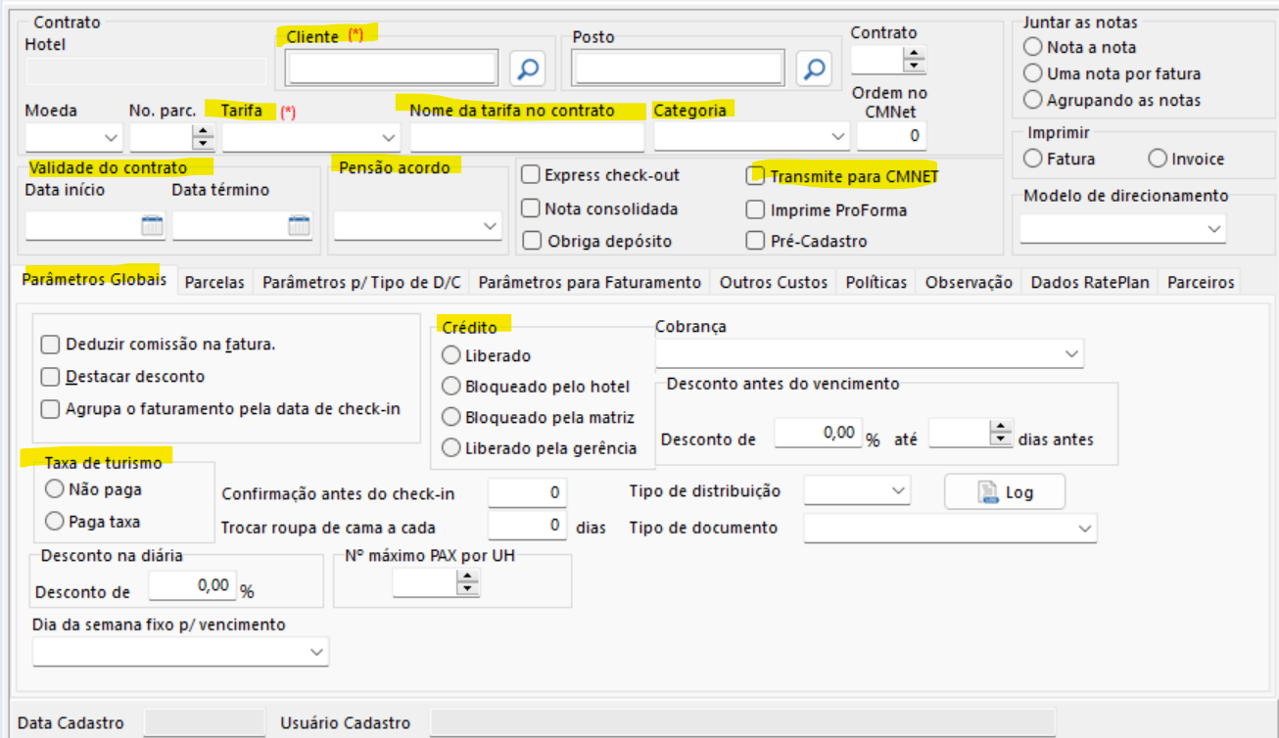Select the Bloqueado pelo hotel credit option
This screenshot has height=738, width=1279.
click(x=451, y=387)
